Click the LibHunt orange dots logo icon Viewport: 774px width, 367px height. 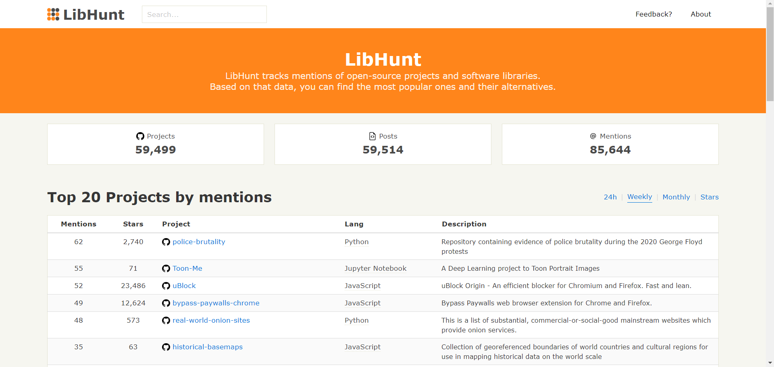tap(53, 15)
